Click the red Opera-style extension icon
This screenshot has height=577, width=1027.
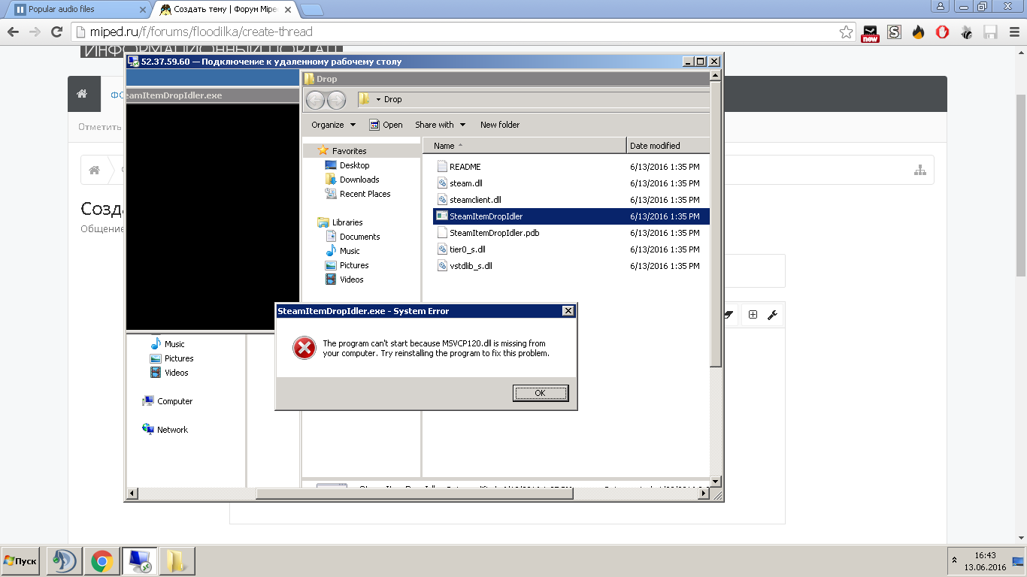(942, 32)
